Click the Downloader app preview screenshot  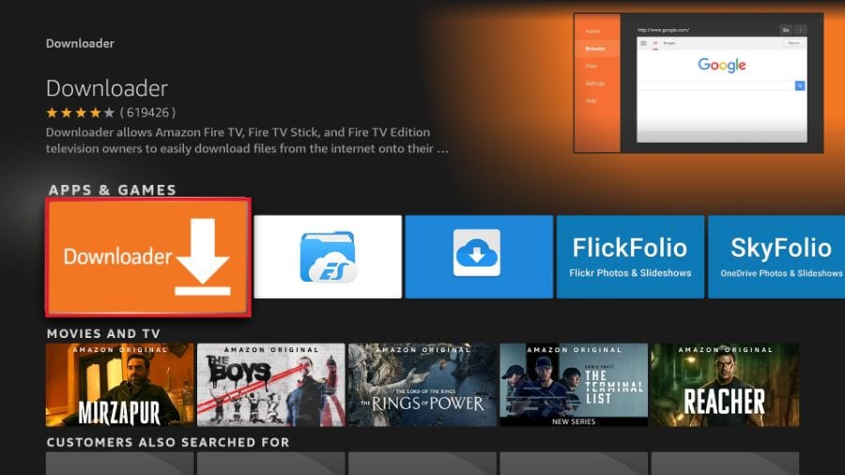point(699,83)
